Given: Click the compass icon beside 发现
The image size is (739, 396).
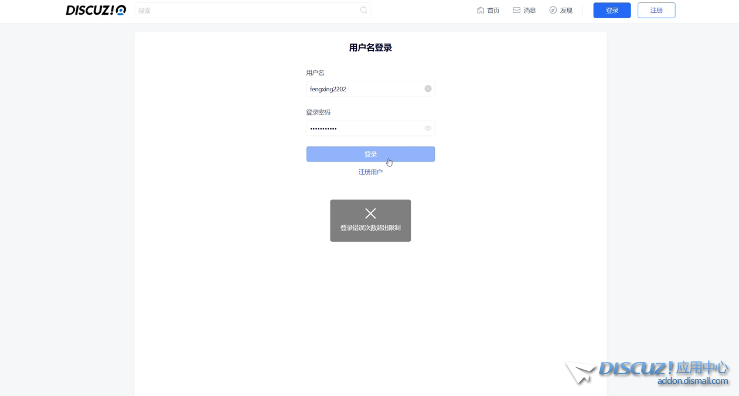Looking at the screenshot, I should click(x=553, y=10).
